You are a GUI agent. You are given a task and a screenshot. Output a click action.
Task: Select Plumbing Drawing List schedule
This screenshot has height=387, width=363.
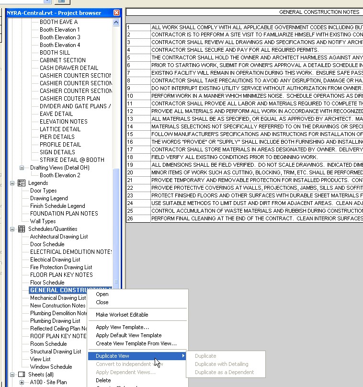click(55, 321)
